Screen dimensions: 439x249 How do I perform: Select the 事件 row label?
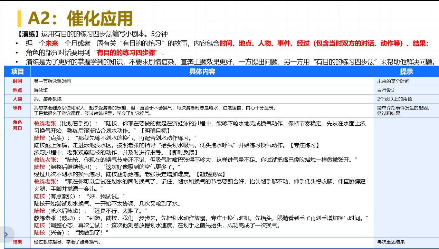17,108
